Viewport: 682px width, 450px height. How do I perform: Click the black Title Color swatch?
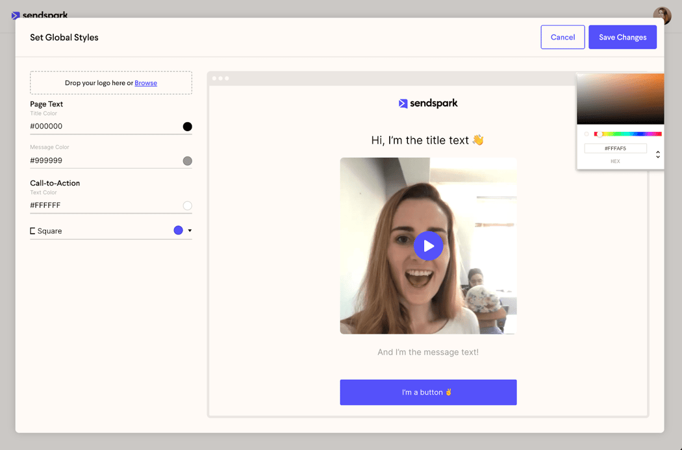[x=187, y=126]
